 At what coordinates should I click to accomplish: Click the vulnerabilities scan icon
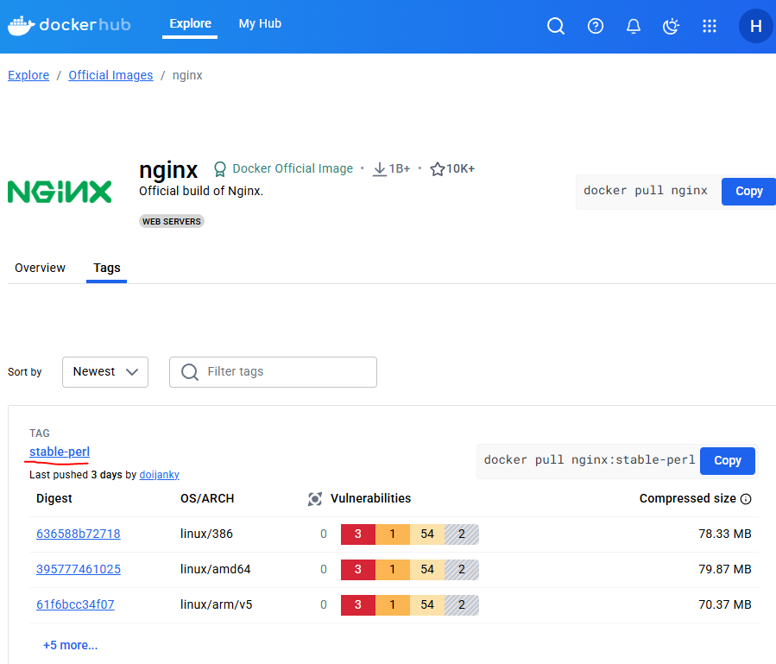pyautogui.click(x=315, y=498)
